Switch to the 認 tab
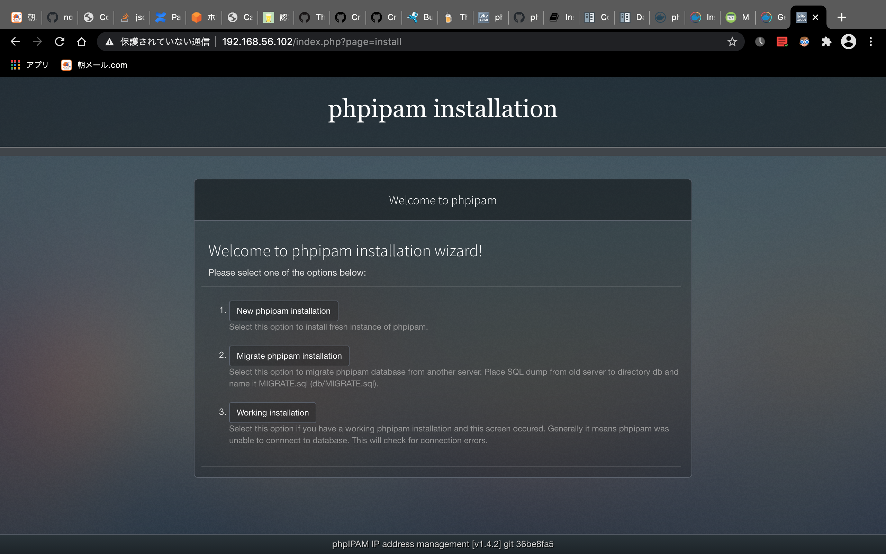 pos(275,17)
